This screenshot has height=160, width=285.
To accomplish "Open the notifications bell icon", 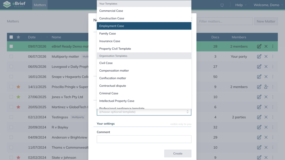I will point(222,5).
